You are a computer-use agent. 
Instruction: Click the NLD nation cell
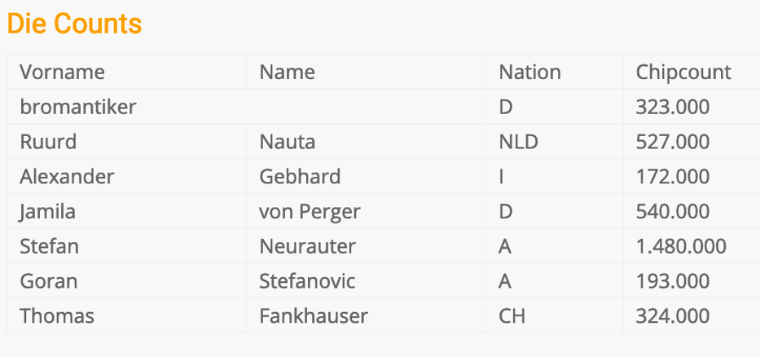[518, 142]
